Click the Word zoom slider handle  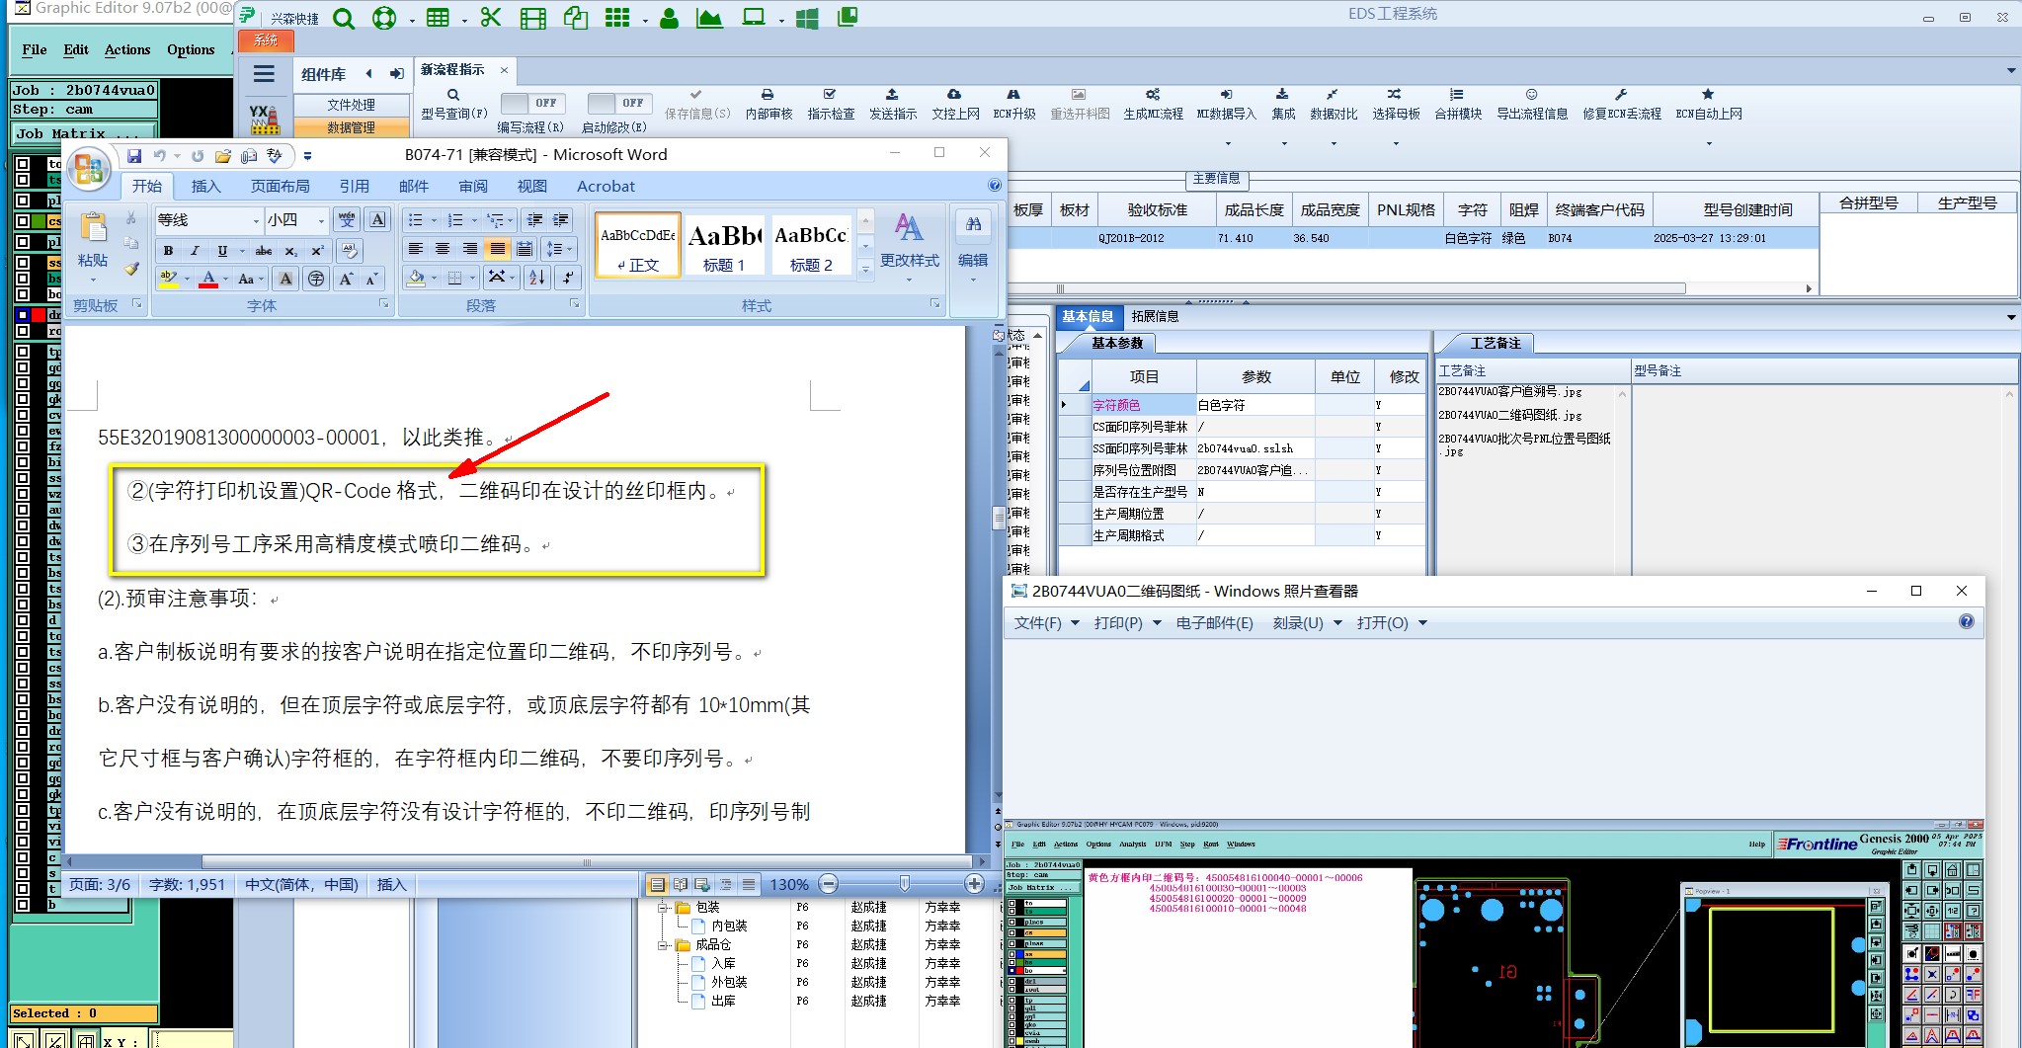tap(904, 884)
